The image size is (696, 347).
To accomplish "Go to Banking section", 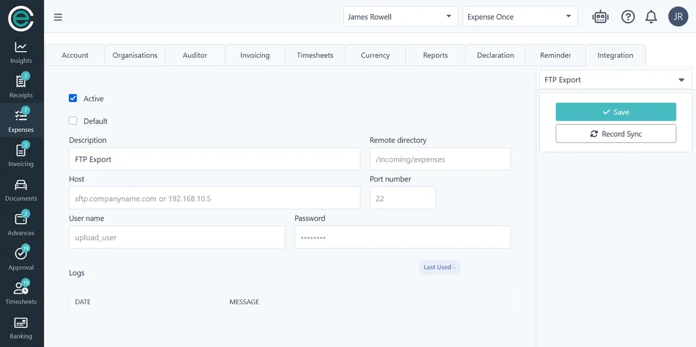I will (21, 328).
